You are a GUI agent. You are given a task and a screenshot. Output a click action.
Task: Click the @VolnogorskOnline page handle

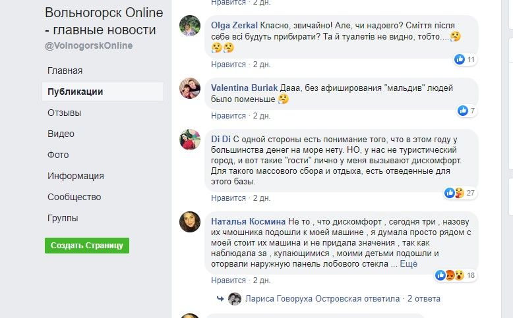point(88,45)
